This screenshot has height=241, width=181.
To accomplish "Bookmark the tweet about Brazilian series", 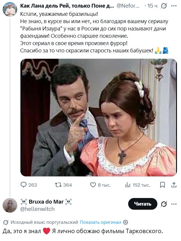I will (x=163, y=185).
